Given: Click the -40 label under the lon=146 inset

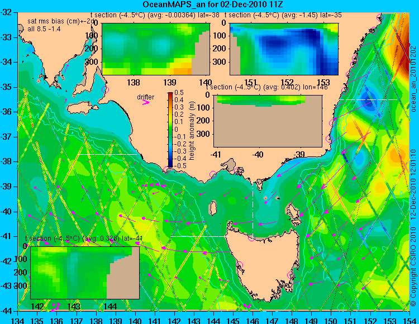Looking at the screenshot, I should (x=258, y=154).
